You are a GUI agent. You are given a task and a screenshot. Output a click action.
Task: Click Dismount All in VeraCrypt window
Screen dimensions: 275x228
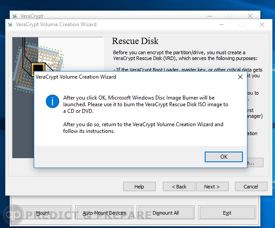(x=166, y=213)
